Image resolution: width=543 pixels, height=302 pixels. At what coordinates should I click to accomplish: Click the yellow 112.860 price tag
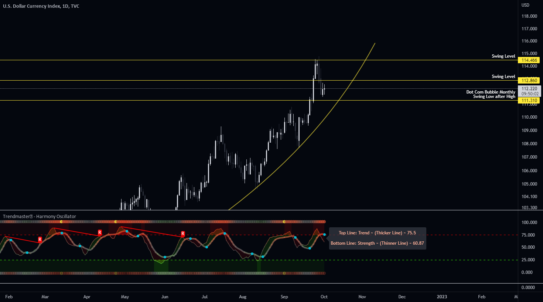pos(529,81)
